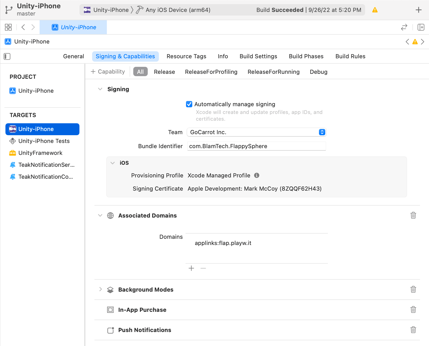Click the provisioning profile info icon

pos(257,175)
